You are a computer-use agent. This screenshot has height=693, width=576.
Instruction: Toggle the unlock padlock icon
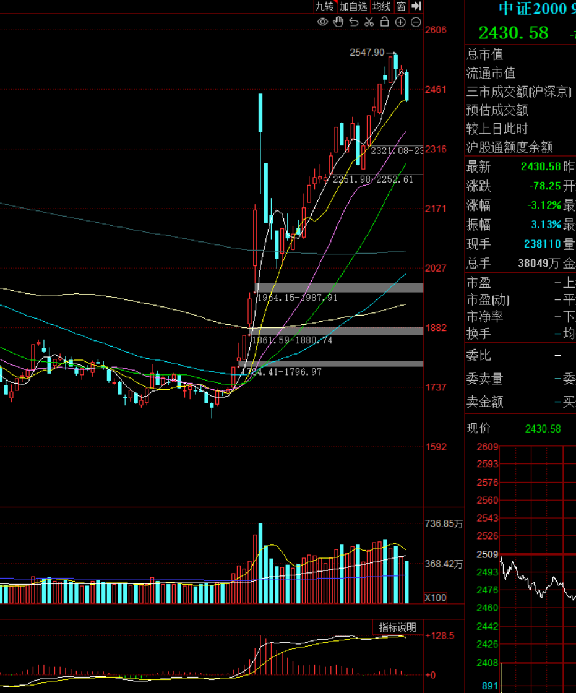384,22
